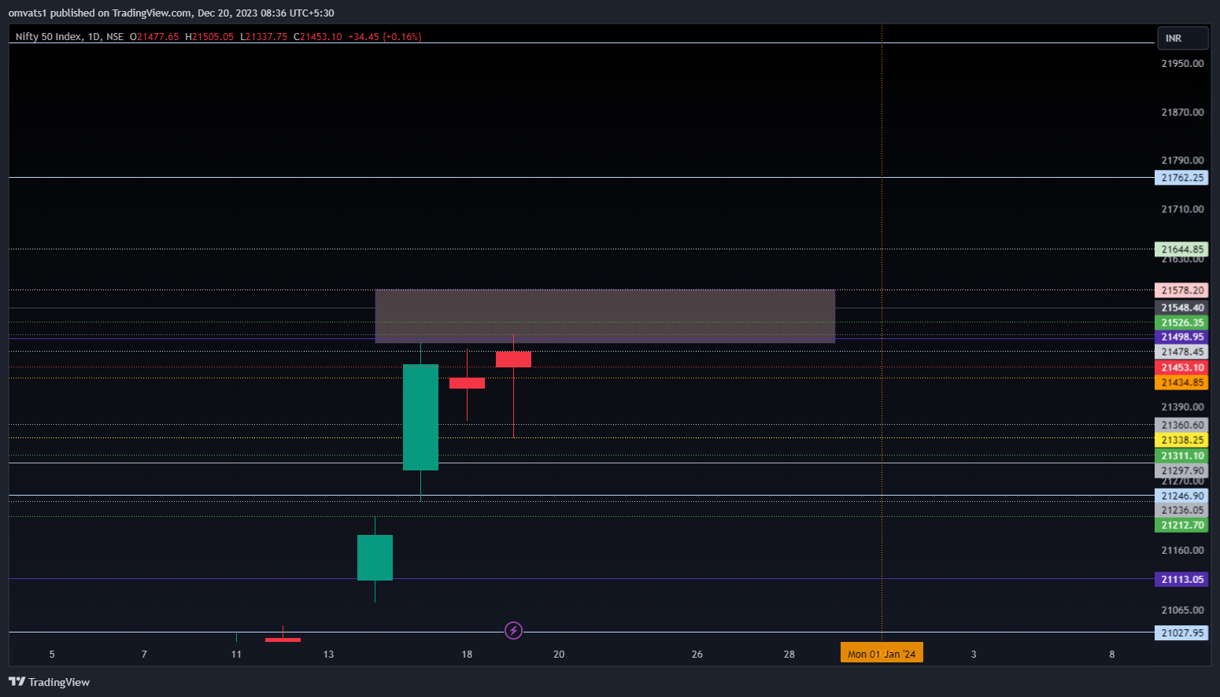This screenshot has height=697, width=1220.
Task: Click the 21297.90 price label
Action: [x=1181, y=470]
